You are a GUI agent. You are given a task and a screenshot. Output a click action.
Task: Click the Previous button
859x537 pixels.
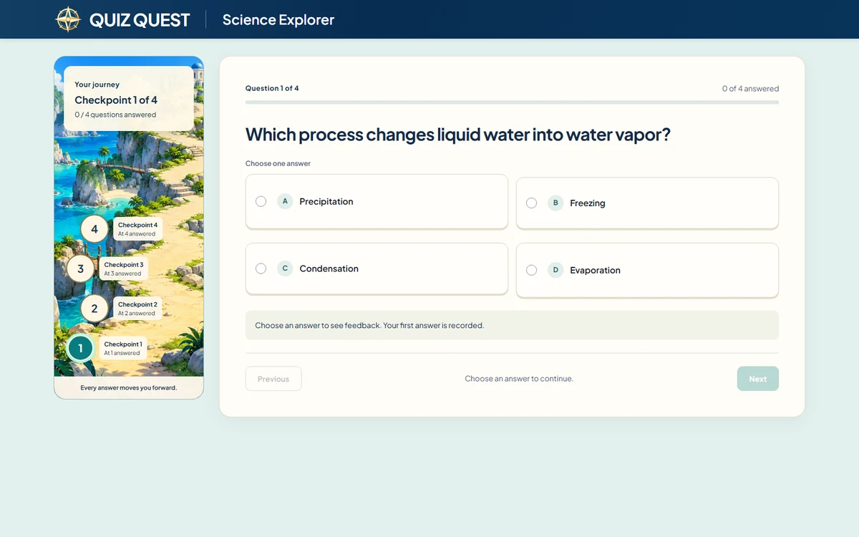pos(273,379)
